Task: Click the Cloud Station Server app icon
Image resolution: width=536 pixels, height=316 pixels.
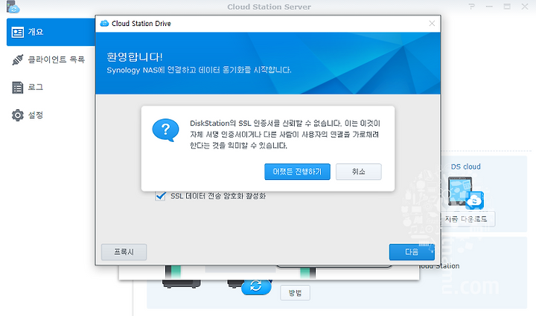Action: (x=13, y=7)
